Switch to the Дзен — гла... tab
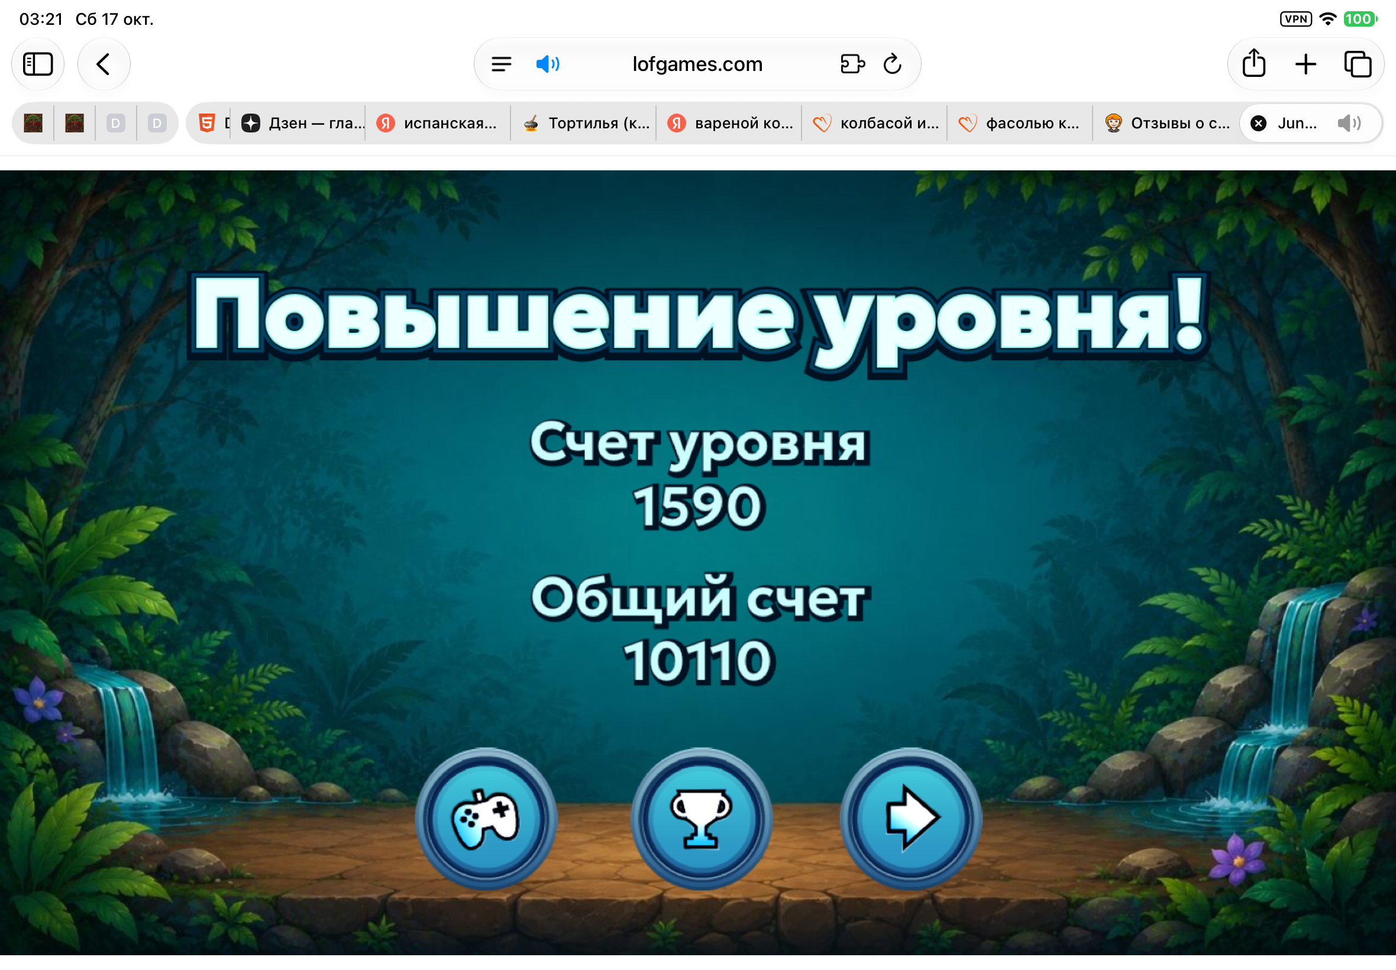1396x970 pixels. (302, 124)
